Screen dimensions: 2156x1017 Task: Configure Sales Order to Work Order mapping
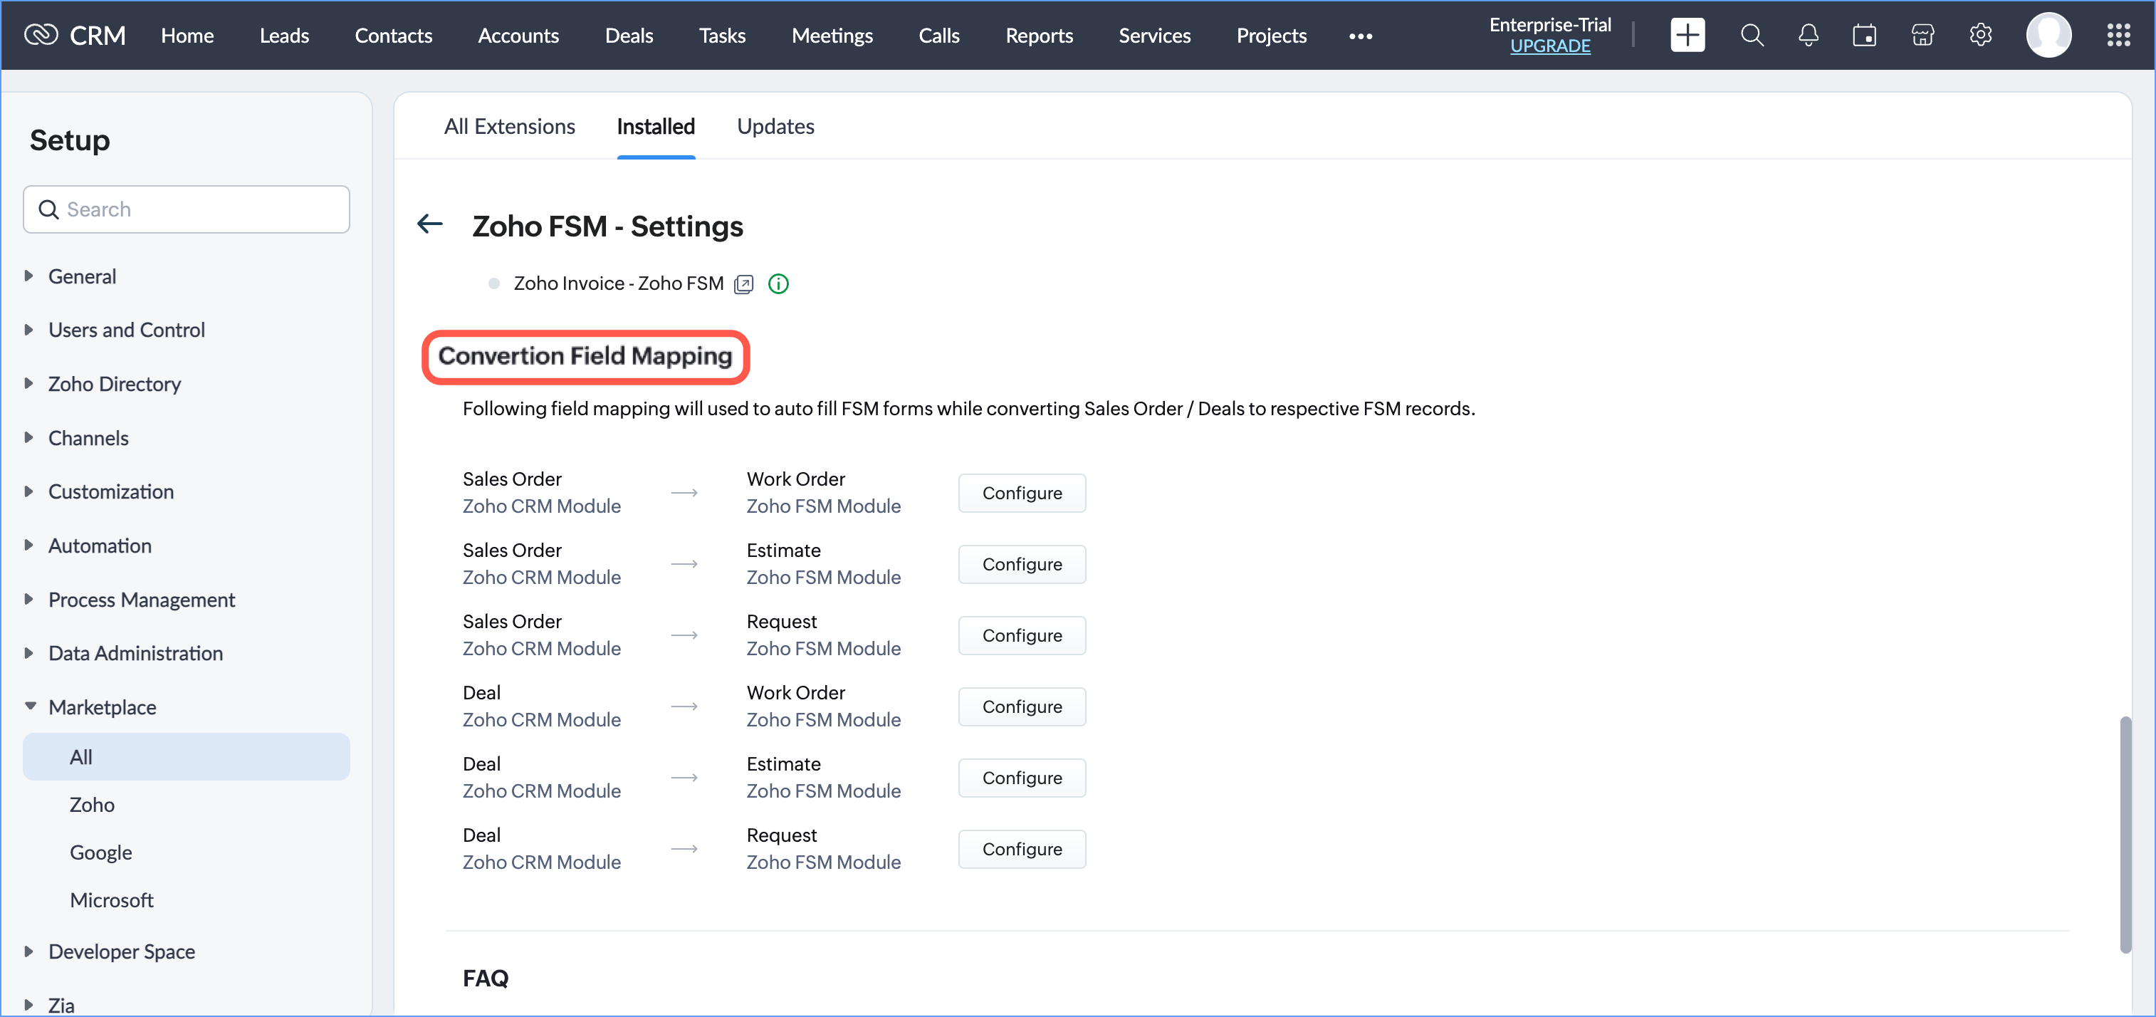(x=1021, y=493)
